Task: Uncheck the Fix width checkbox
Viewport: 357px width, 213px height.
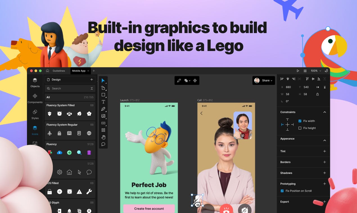Action: click(x=300, y=121)
